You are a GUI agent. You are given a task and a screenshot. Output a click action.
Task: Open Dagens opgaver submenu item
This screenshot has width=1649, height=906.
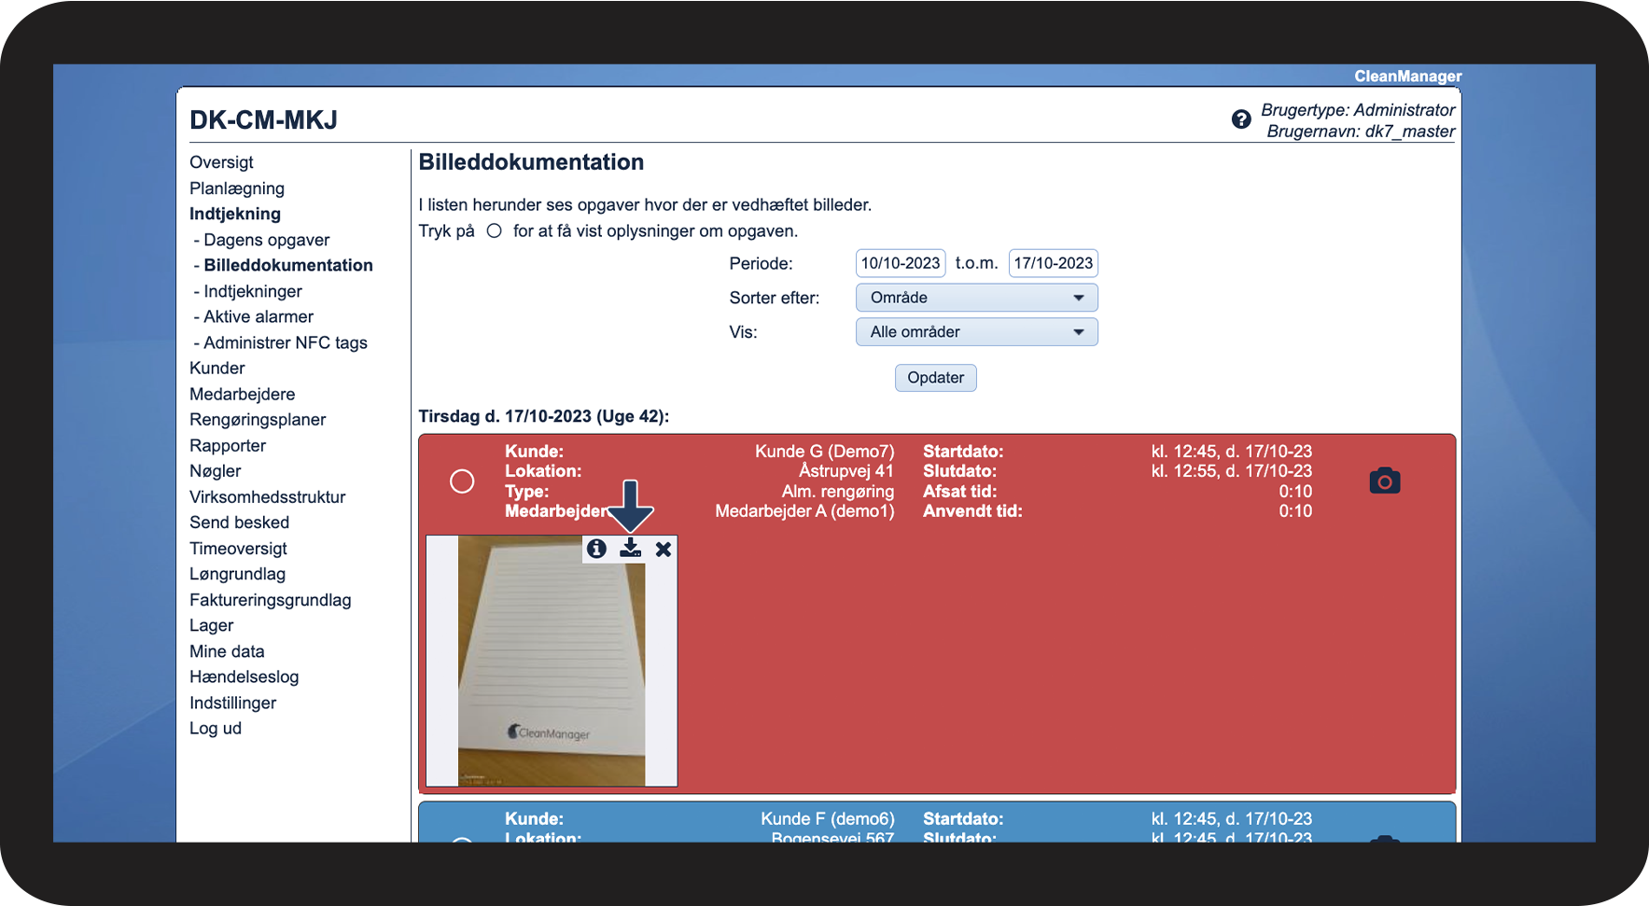266,240
